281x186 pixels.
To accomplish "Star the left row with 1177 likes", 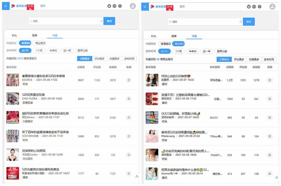I will 129,173.
